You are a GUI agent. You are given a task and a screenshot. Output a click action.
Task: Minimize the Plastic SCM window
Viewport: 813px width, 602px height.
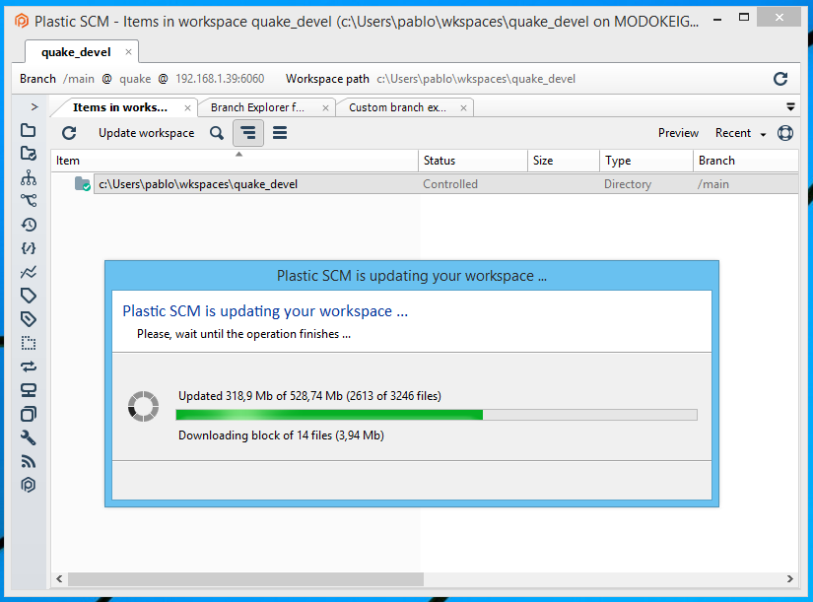717,20
